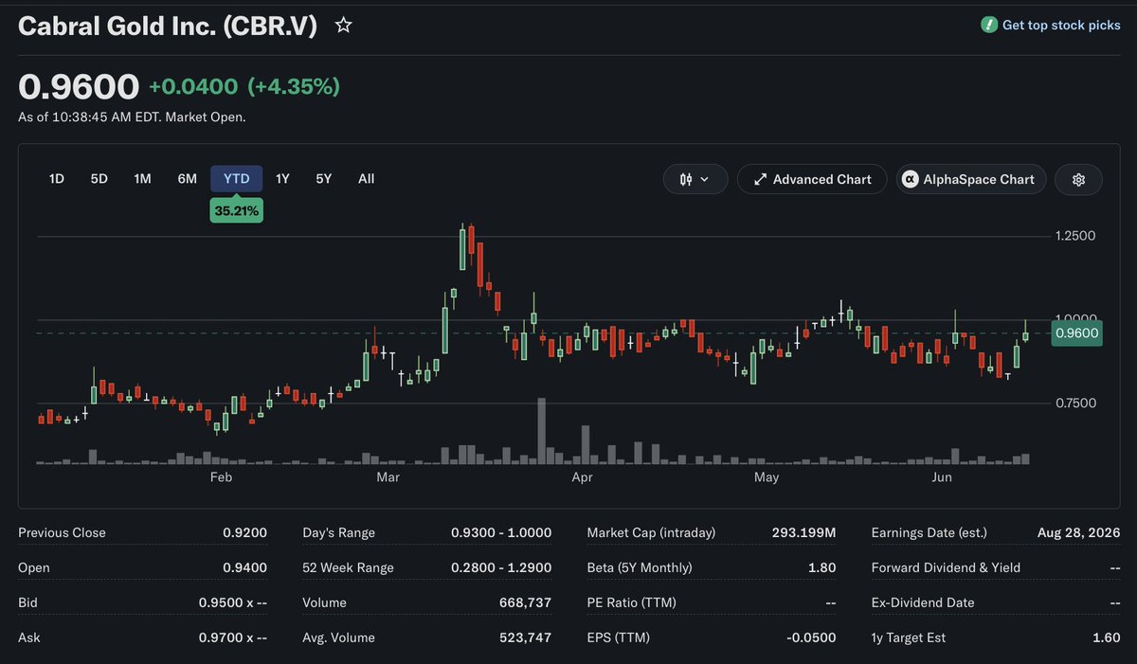Screen dimensions: 1137x664
Task: Click the 0.9600 current price chart label
Action: pyautogui.click(x=1077, y=332)
